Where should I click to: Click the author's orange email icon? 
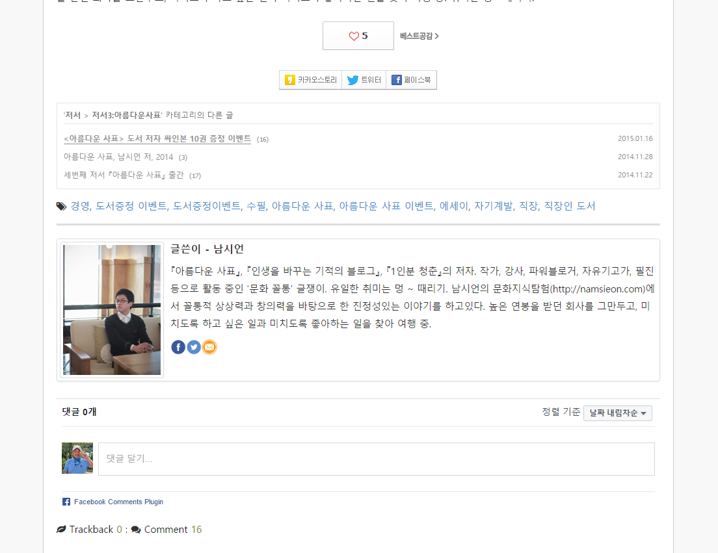pyautogui.click(x=209, y=347)
